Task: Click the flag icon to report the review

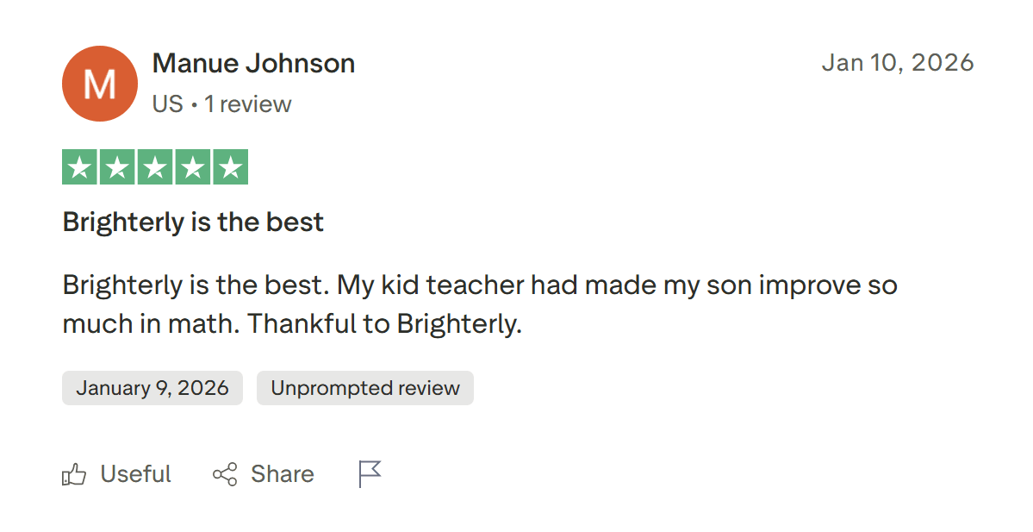Action: tap(370, 473)
